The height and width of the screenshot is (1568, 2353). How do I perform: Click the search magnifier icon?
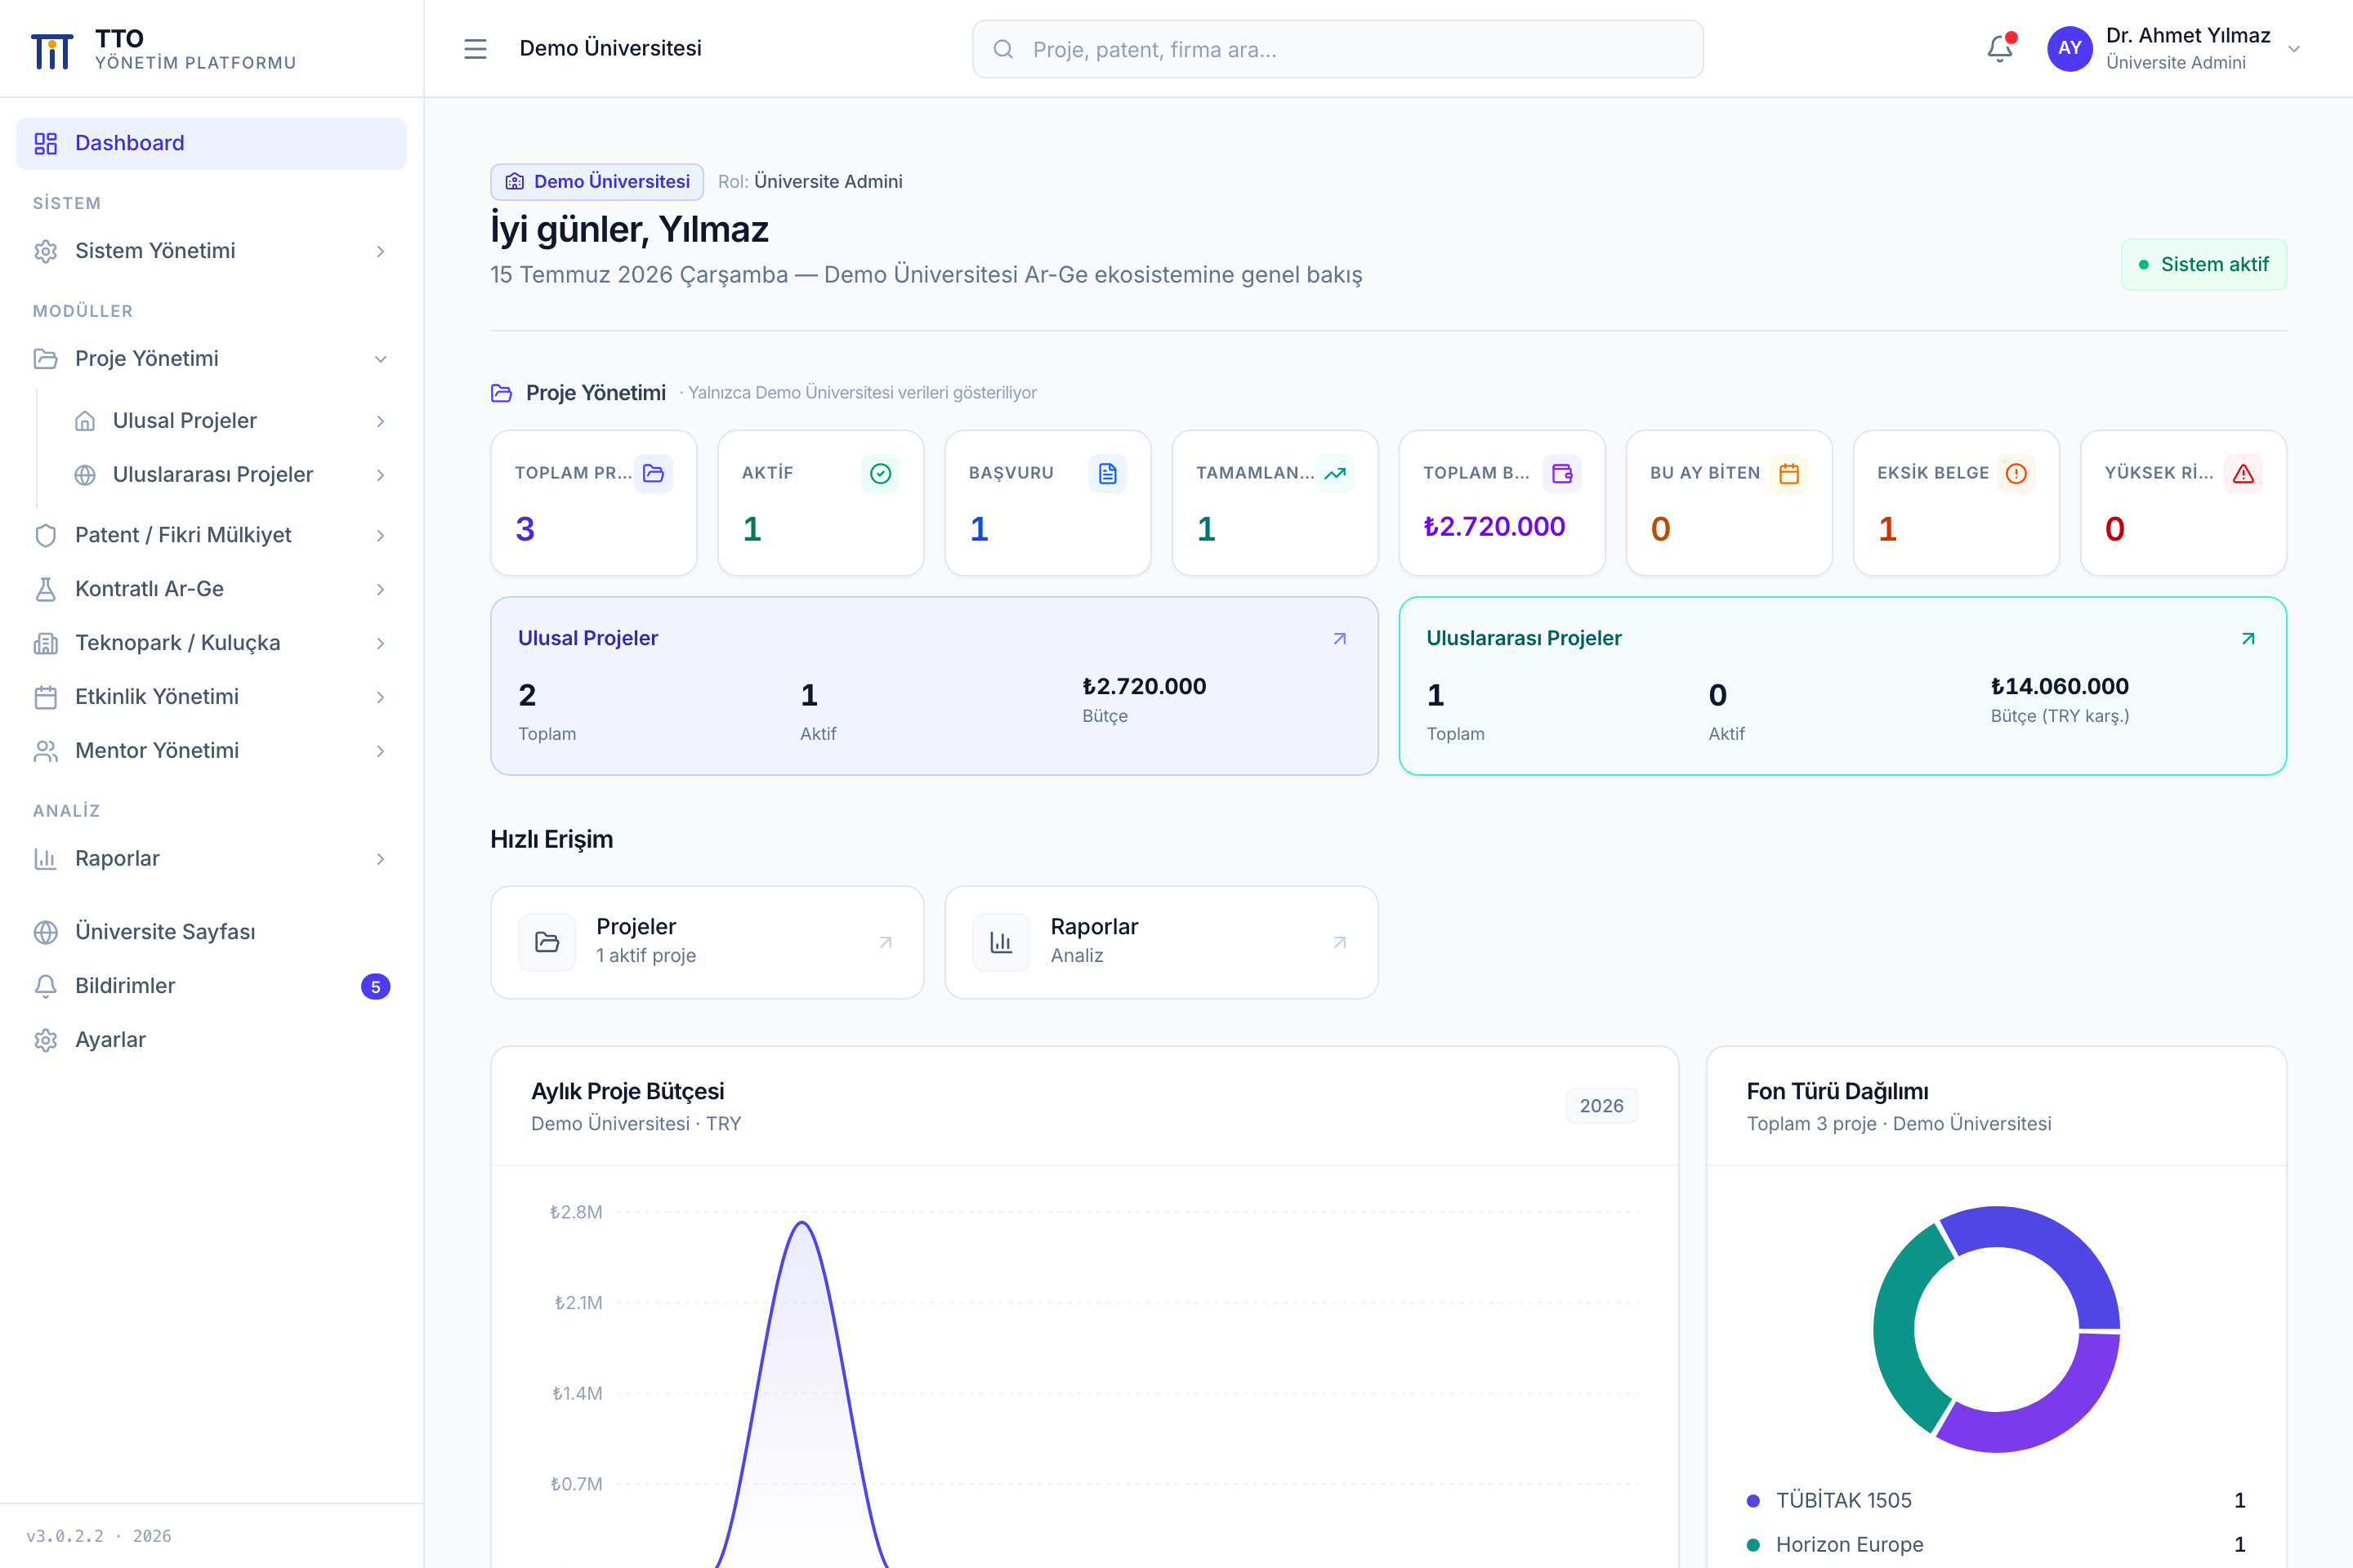[1003, 49]
